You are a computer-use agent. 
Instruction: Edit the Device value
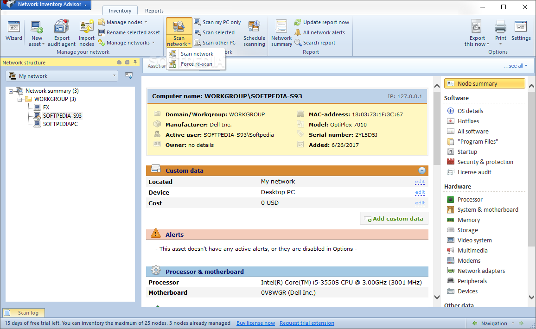(420, 192)
